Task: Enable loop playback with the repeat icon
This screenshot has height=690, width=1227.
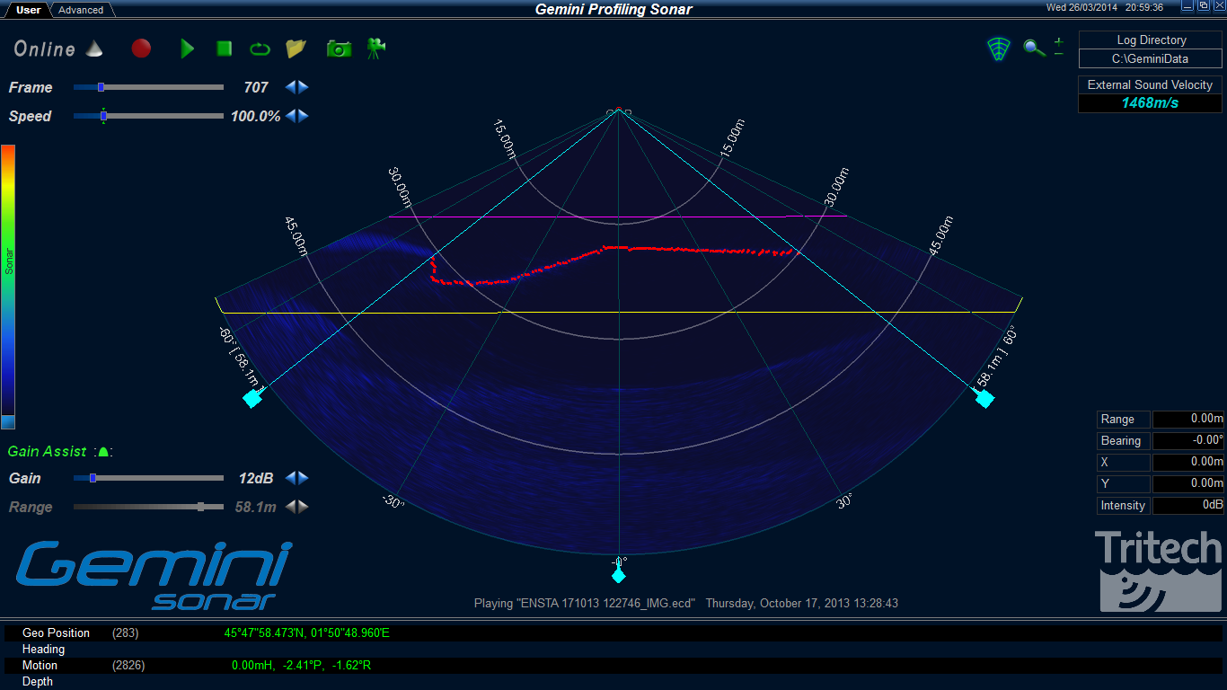Action: [260, 49]
